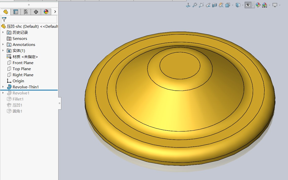Screen dimensions: 288x180
Task: Select Front Plane in the feature tree
Action: coord(23,63)
